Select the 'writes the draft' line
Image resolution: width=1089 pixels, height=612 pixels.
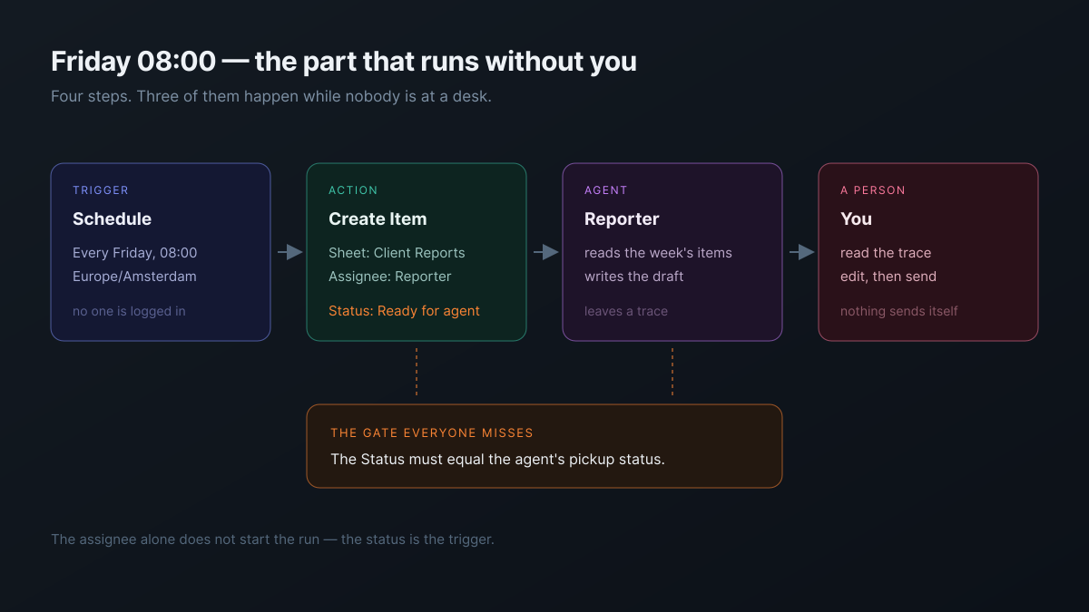point(634,277)
